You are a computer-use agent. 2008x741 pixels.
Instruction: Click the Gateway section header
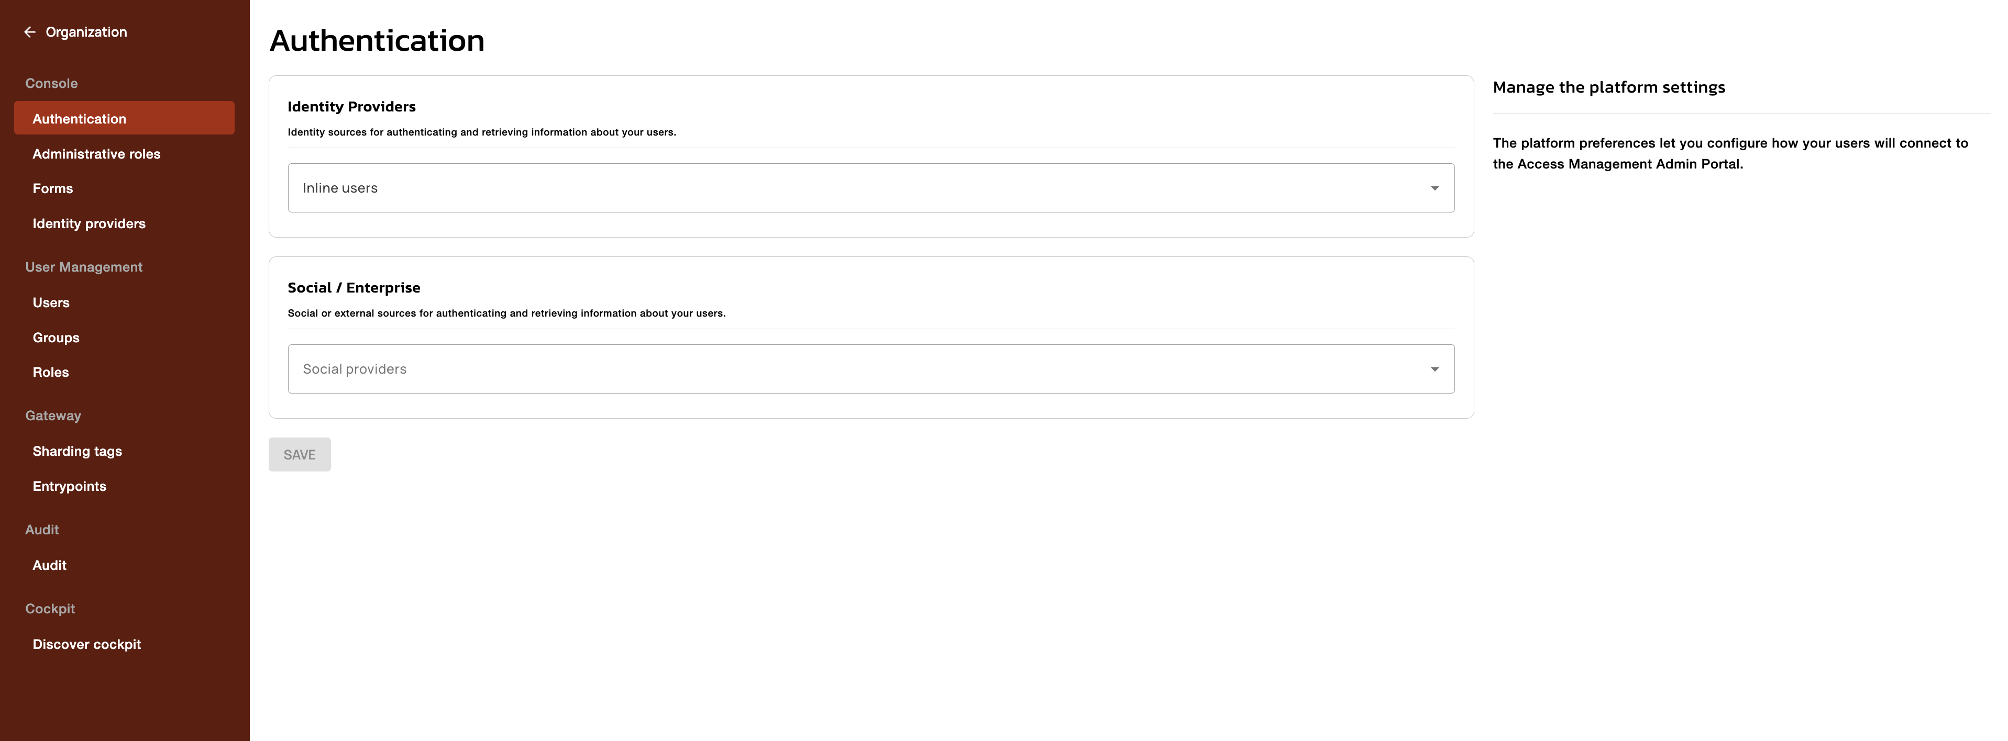(x=53, y=416)
